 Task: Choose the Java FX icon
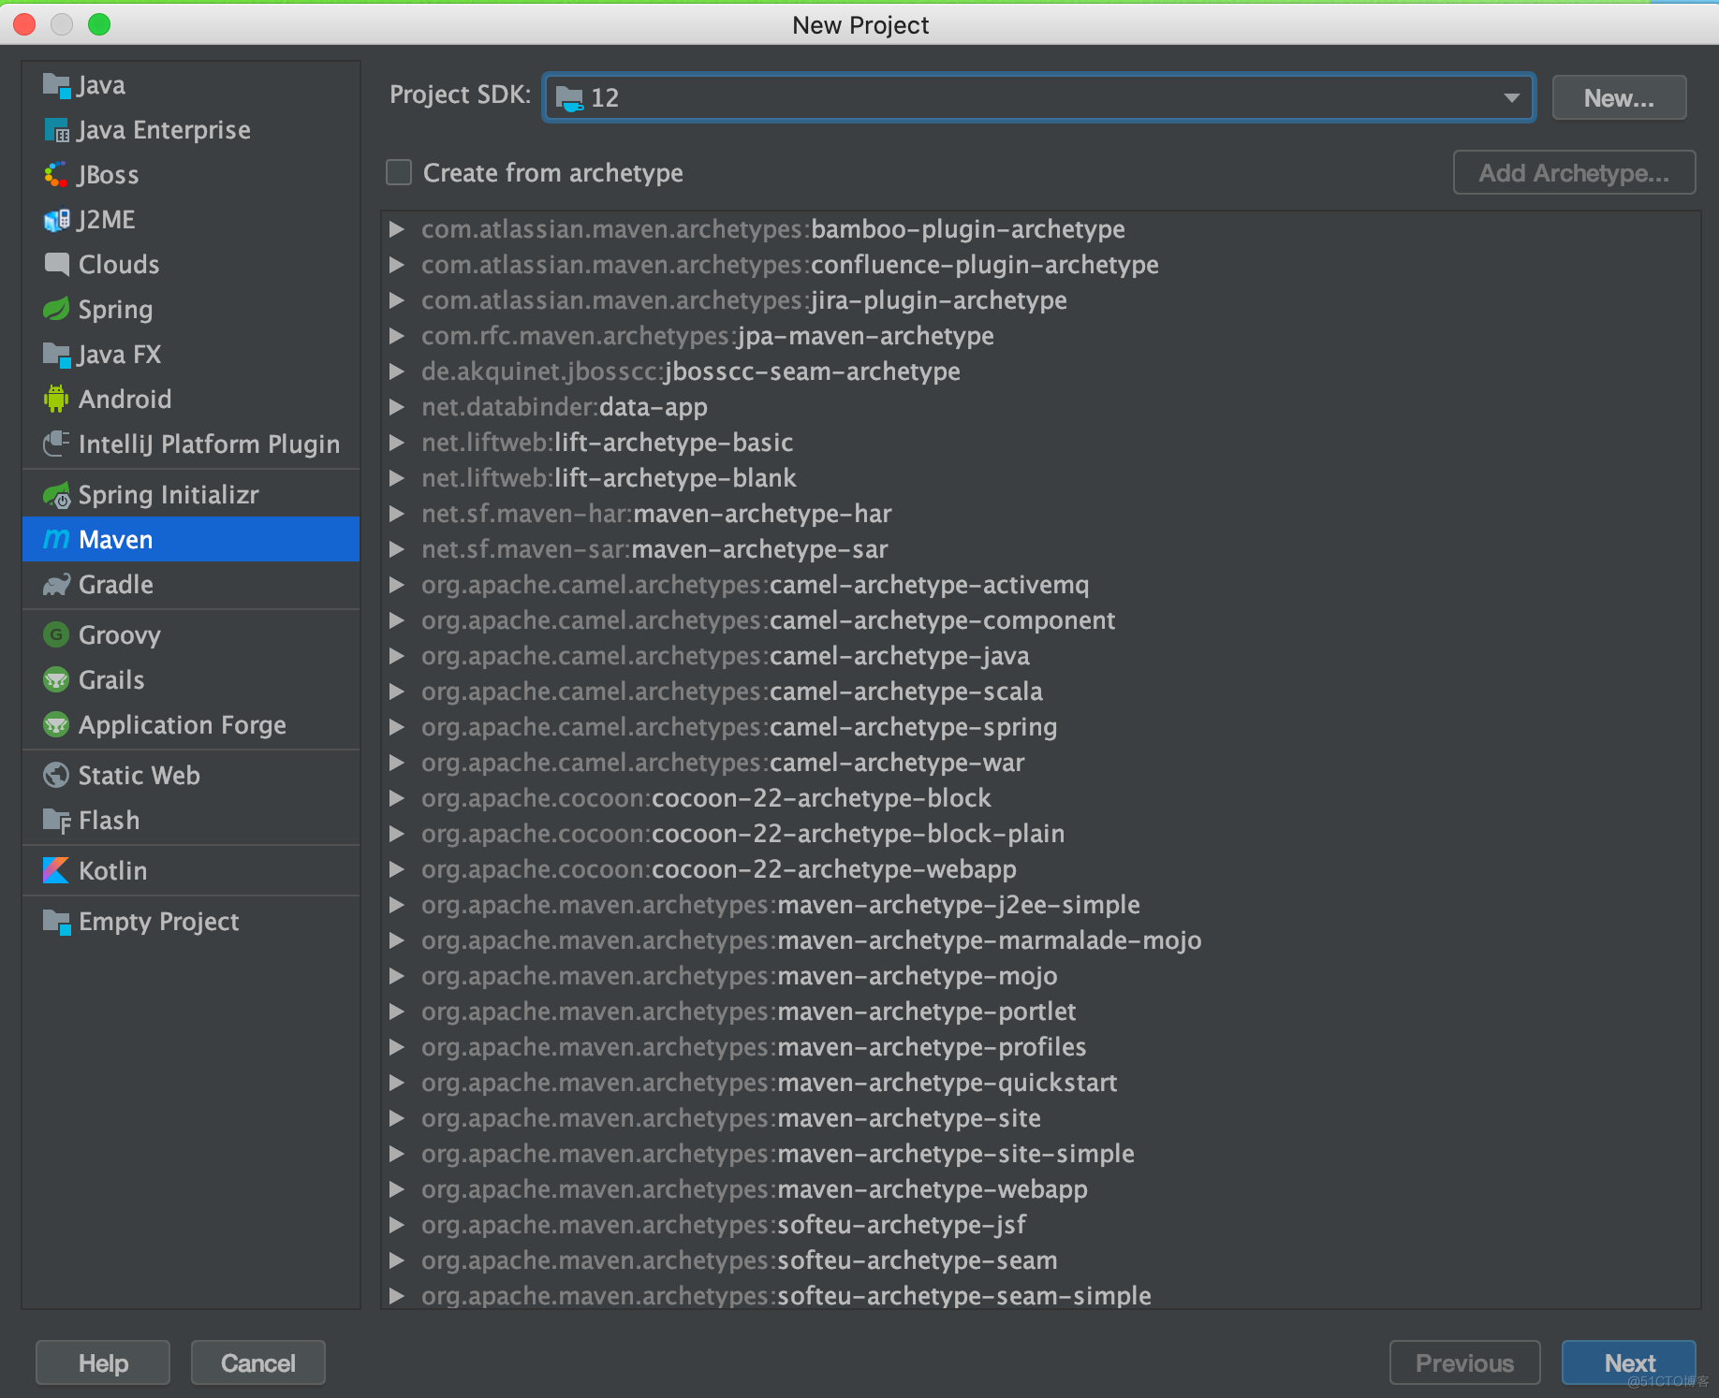click(56, 355)
